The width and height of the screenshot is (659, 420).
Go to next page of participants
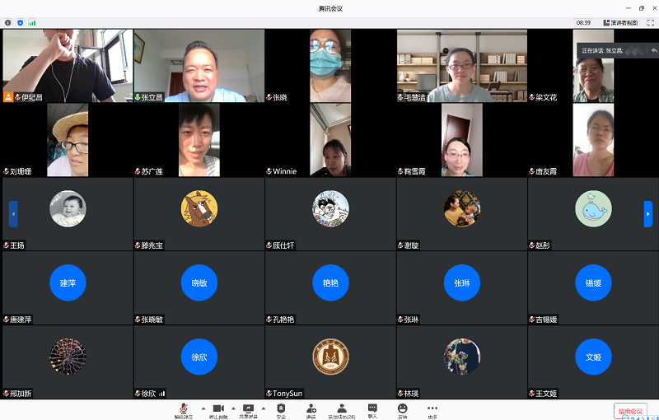648,213
